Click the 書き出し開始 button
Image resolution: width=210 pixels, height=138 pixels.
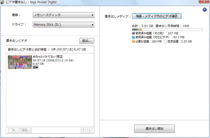pos(154,129)
